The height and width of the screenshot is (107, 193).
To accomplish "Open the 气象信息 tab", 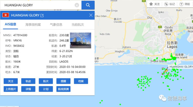I will [x=56, y=25].
